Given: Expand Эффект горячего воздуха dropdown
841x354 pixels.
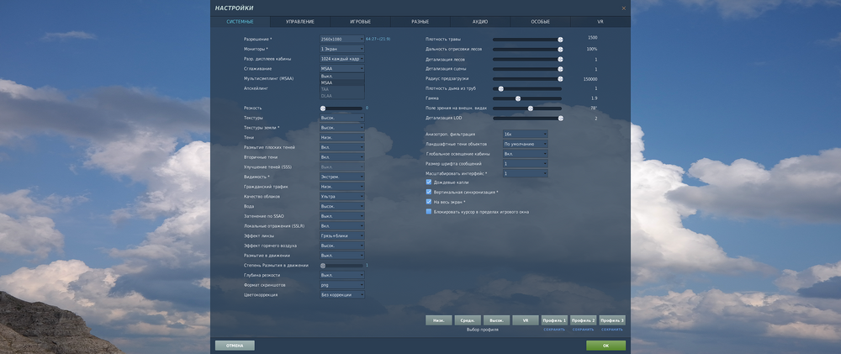Looking at the screenshot, I should pos(342,246).
